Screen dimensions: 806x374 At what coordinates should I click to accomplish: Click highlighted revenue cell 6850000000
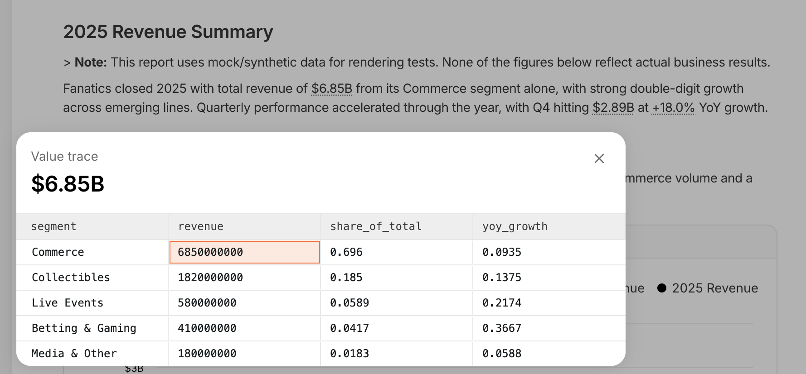(x=244, y=252)
